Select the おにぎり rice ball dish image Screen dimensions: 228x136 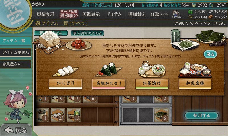pyautogui.click(x=65, y=71)
